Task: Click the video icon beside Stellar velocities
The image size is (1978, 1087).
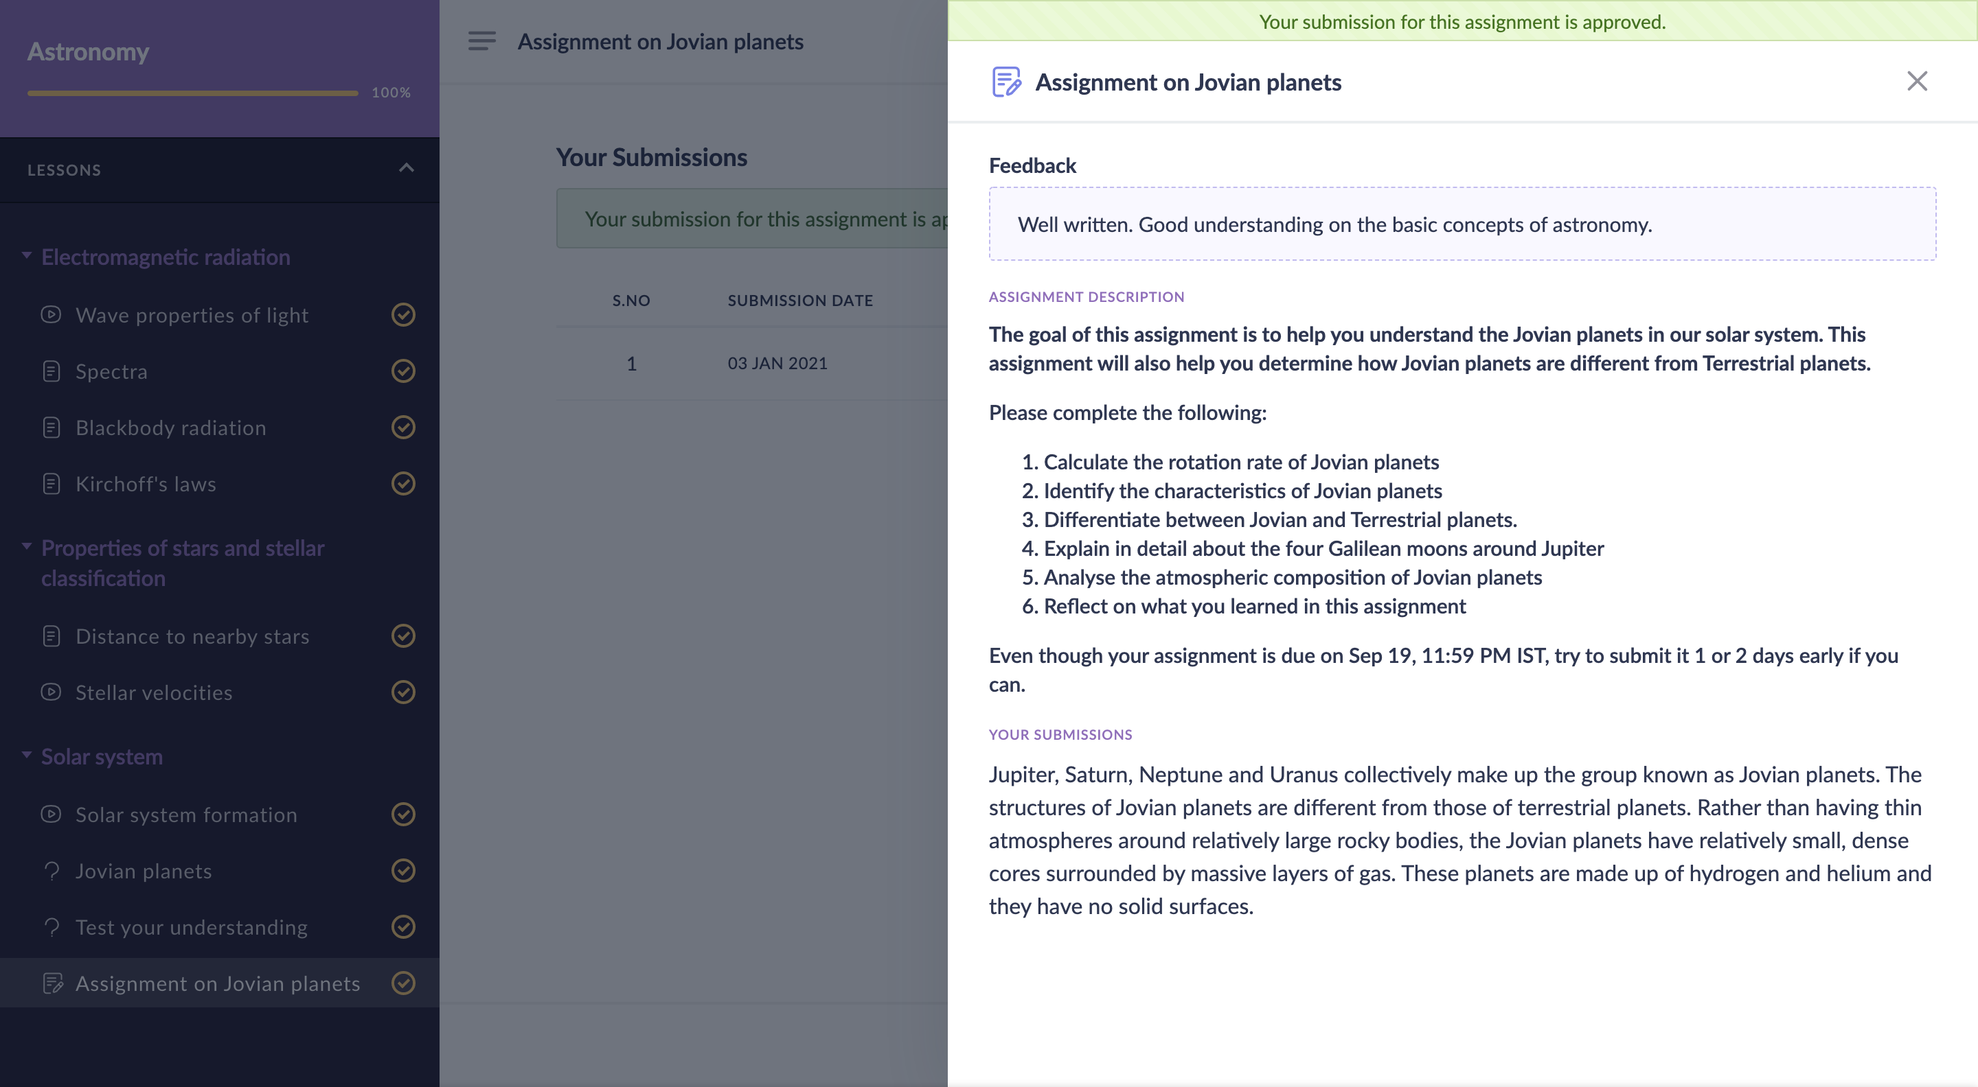Action: (x=51, y=692)
